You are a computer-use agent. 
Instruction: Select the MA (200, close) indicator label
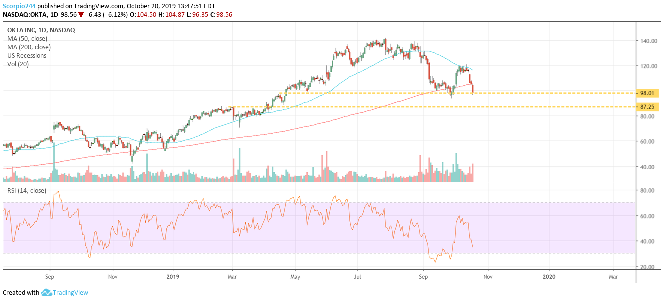30,47
